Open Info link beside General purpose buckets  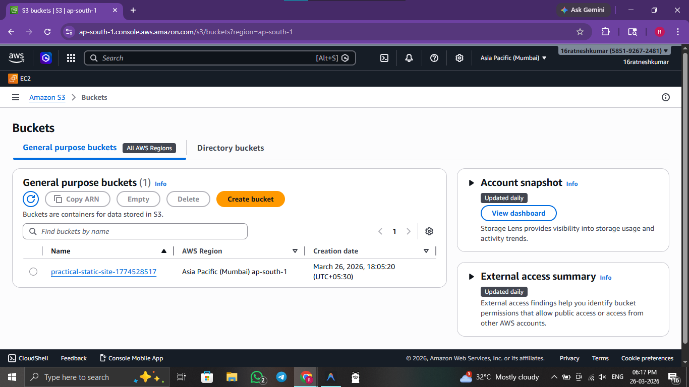160,184
